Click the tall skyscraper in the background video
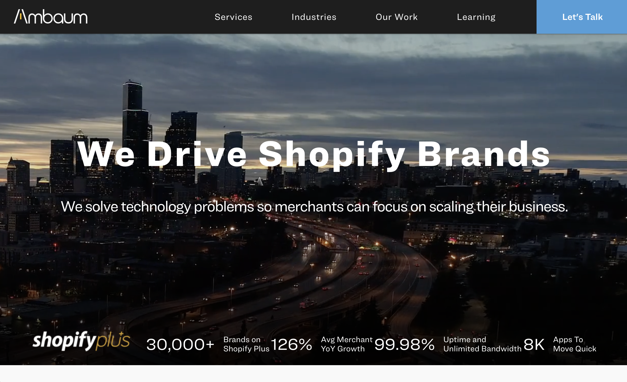Screen dimensions: 627x382 (133, 107)
